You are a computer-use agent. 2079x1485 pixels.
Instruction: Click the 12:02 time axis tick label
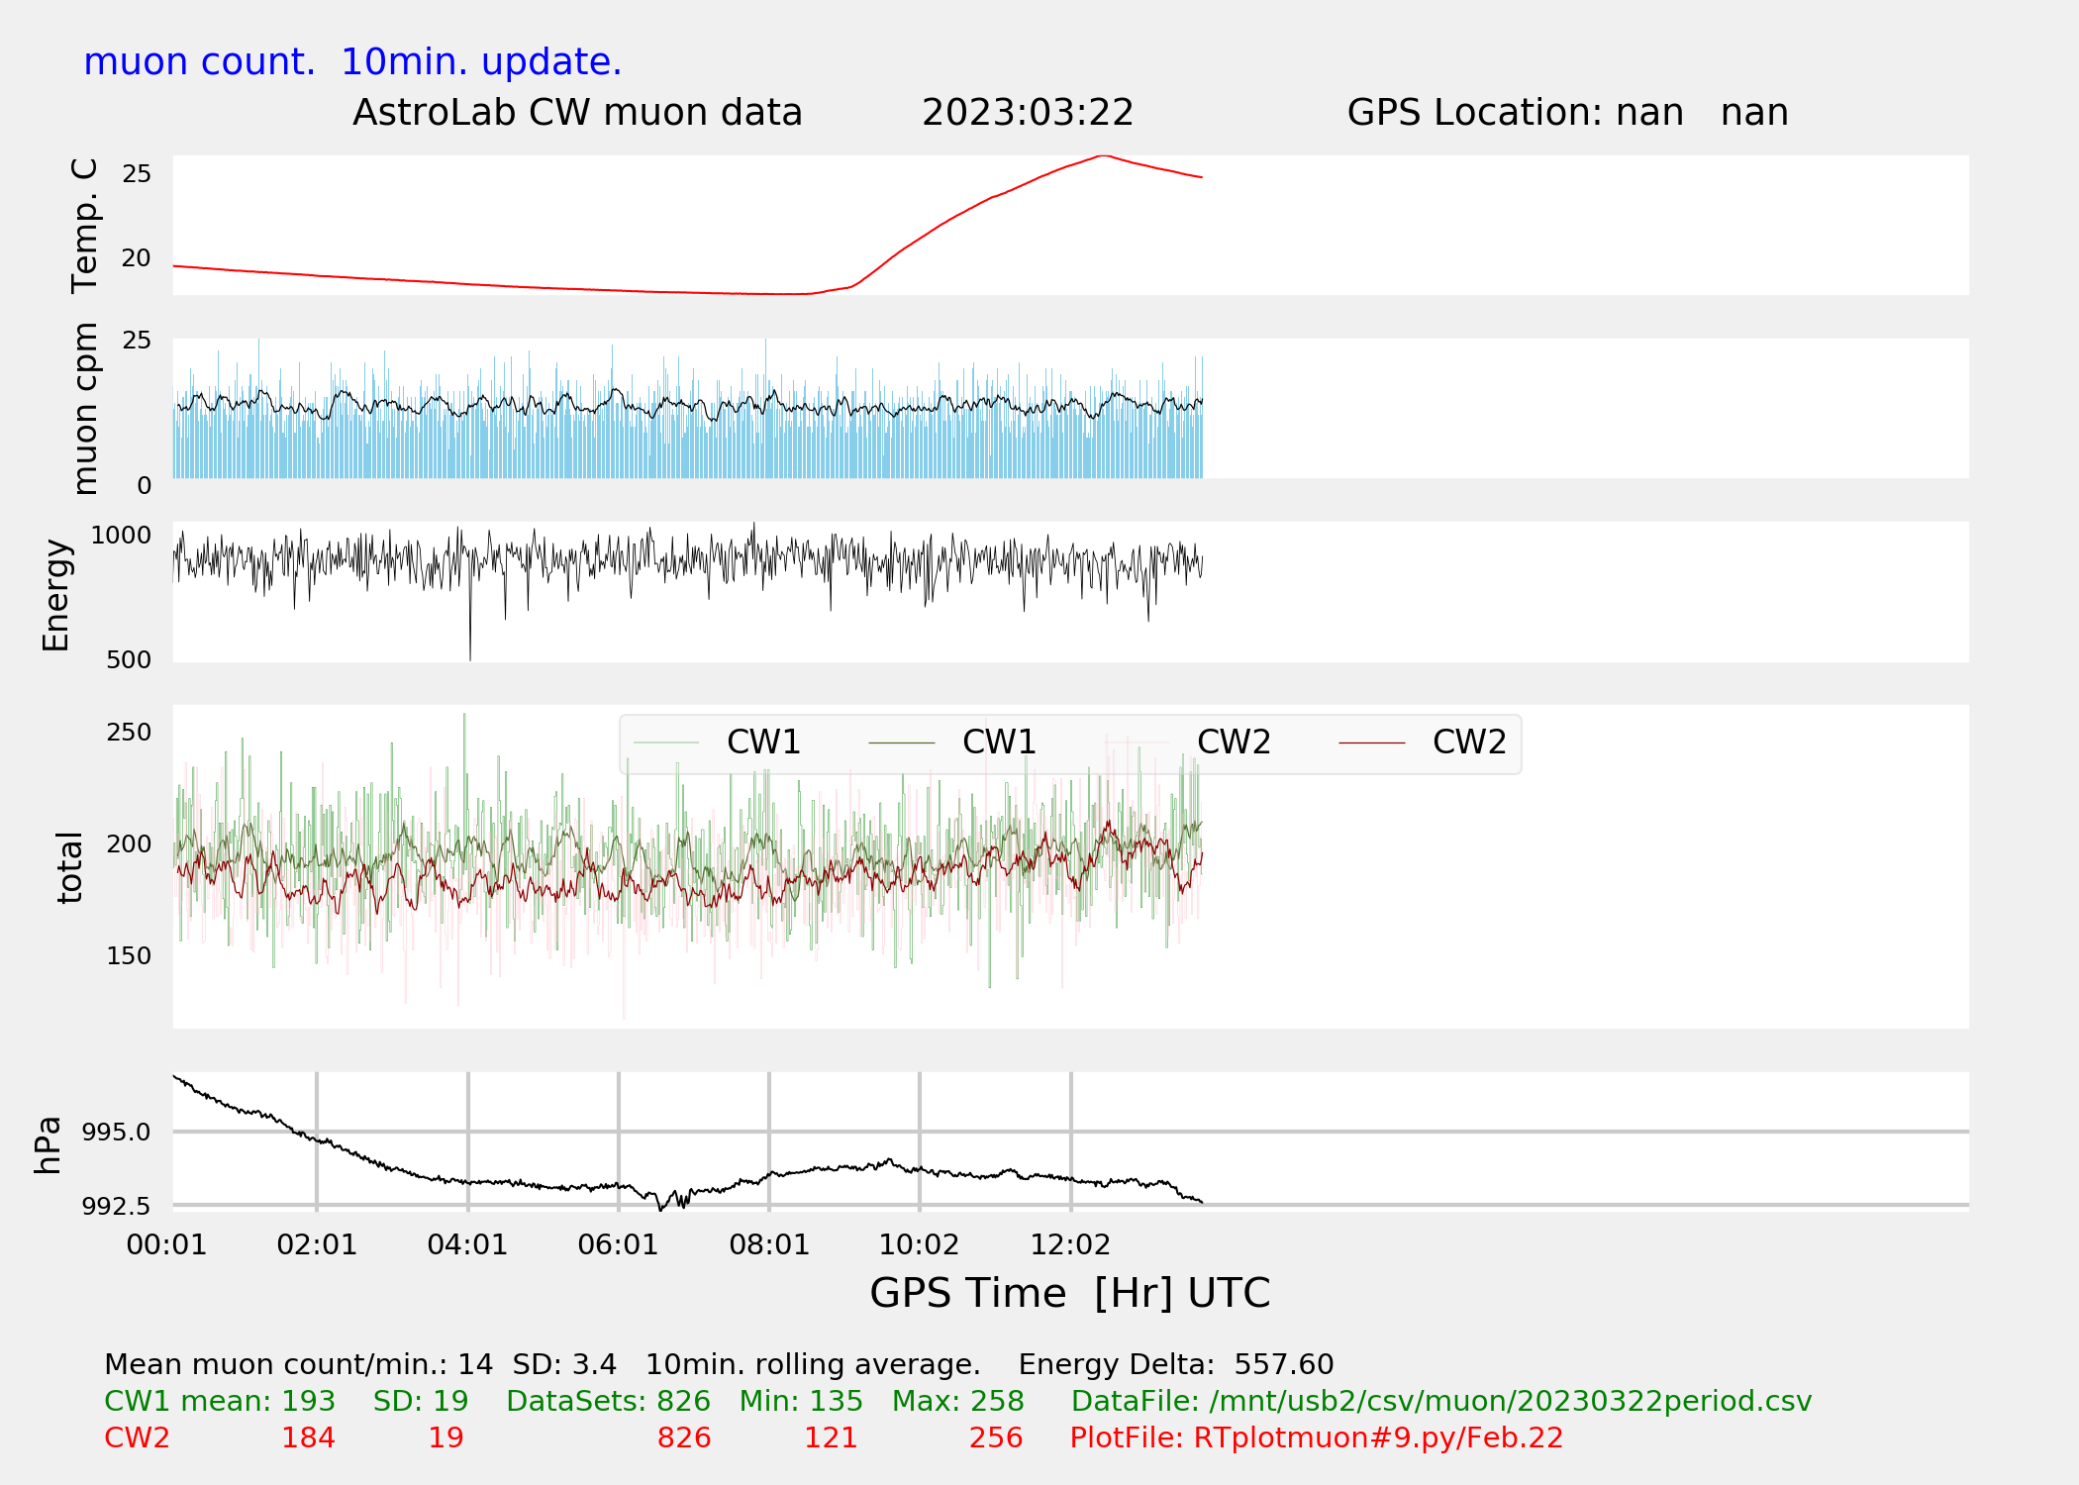pyautogui.click(x=1070, y=1244)
